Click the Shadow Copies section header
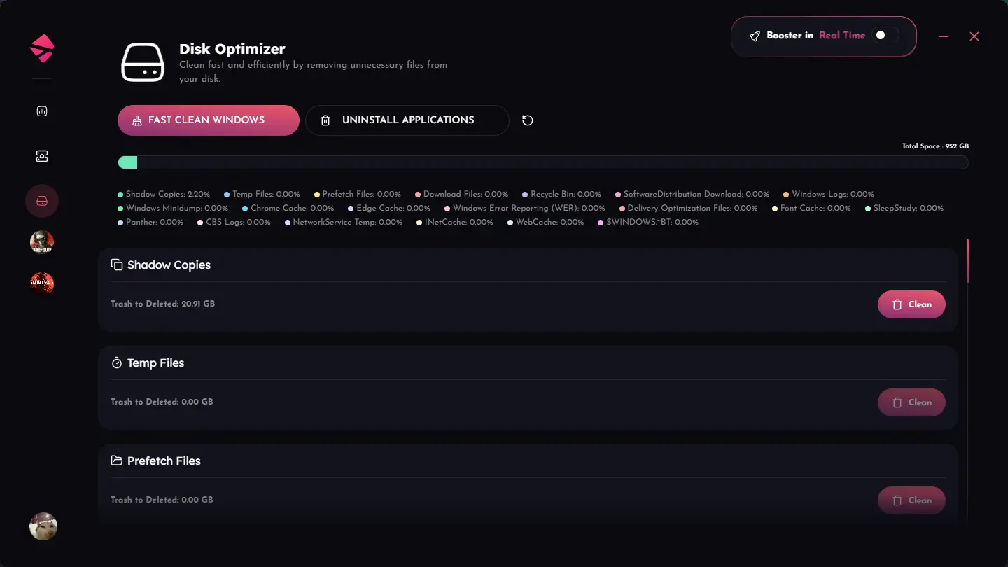Screen dimensions: 1008x567 169,265
